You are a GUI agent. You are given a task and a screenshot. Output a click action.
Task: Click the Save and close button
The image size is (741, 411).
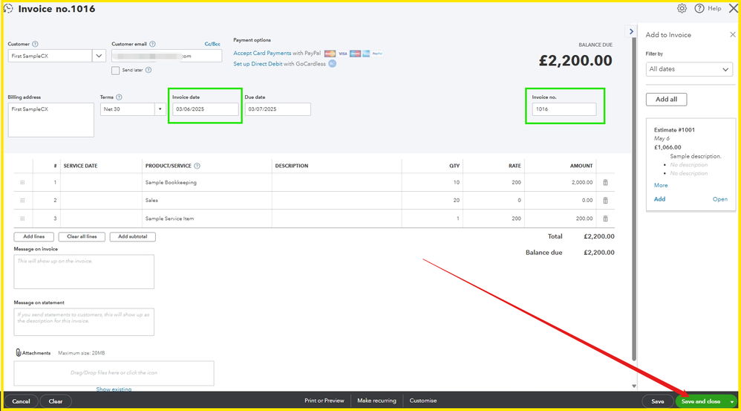point(701,401)
